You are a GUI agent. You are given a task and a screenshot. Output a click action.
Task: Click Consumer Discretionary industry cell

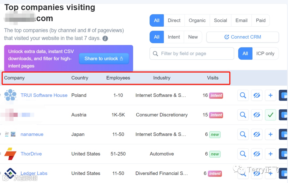[x=162, y=115]
